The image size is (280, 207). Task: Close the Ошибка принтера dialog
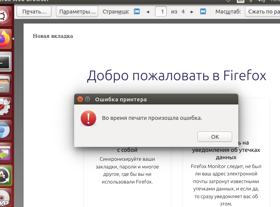click(x=80, y=99)
